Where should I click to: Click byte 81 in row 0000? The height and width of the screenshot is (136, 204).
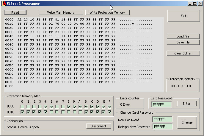57,20
